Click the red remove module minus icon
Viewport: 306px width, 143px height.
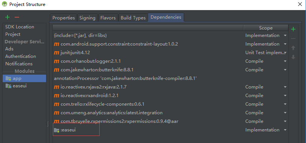(x=17, y=17)
